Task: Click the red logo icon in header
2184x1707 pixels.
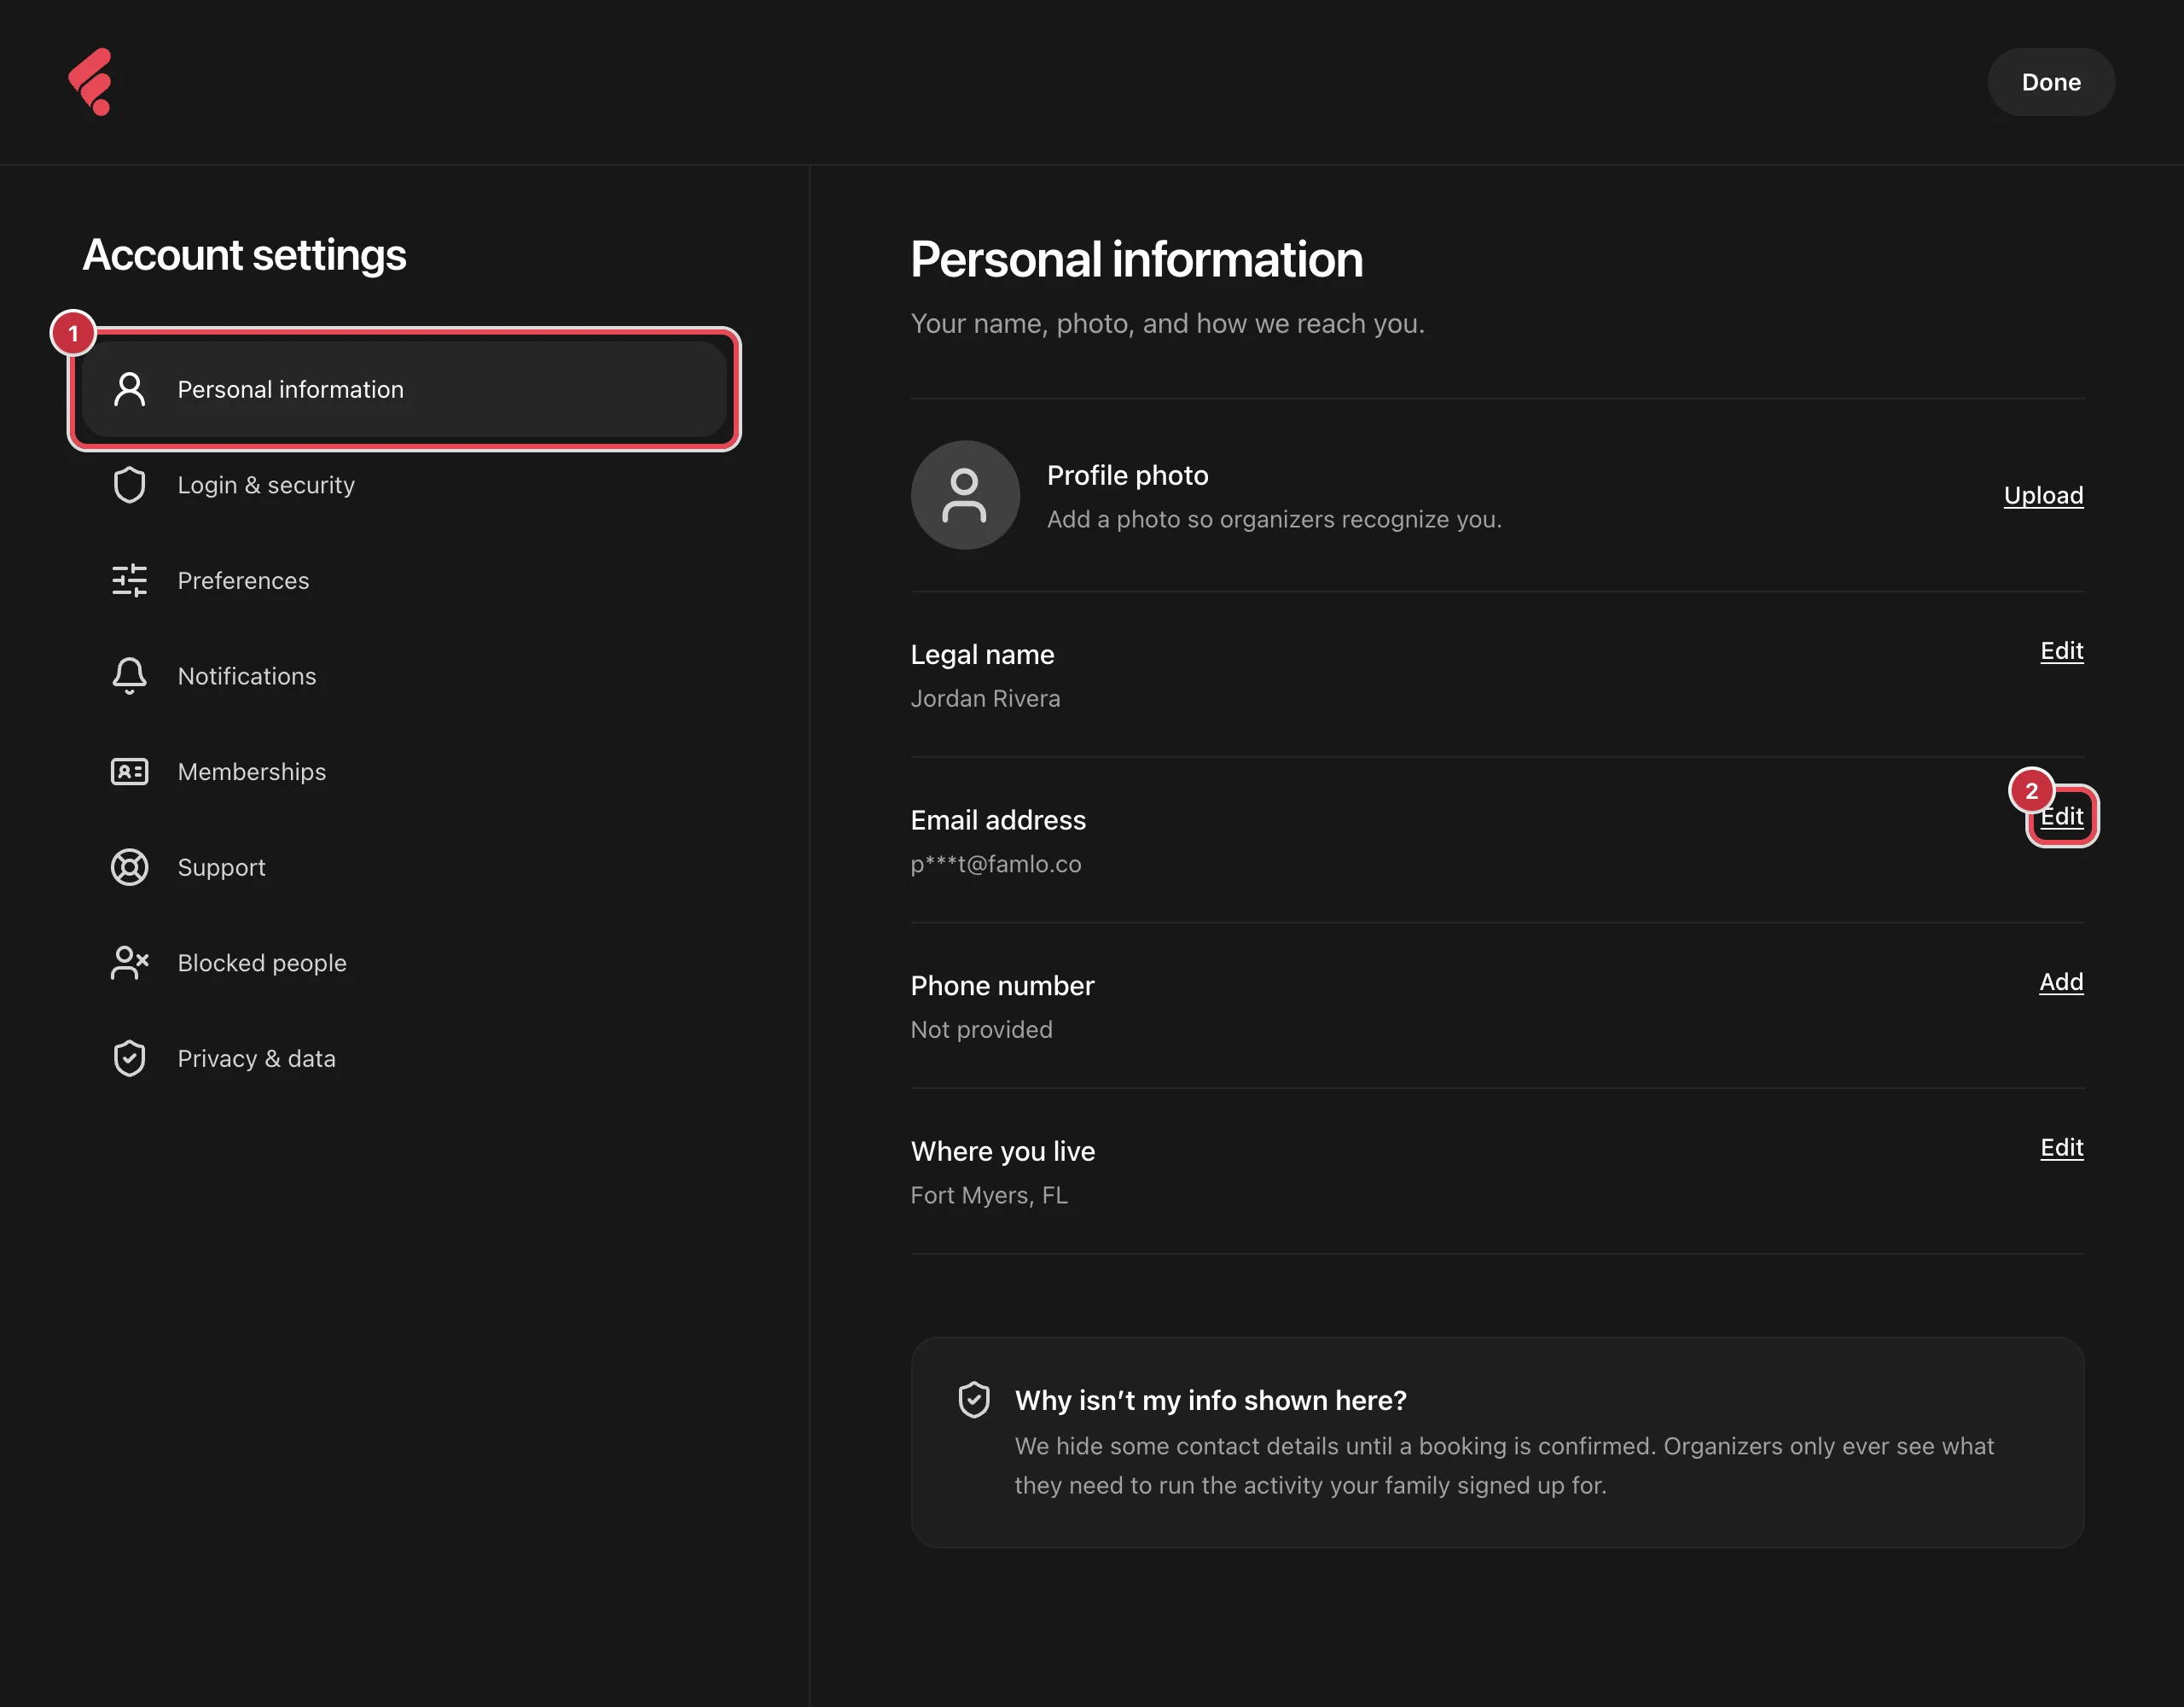Action: tap(90, 82)
